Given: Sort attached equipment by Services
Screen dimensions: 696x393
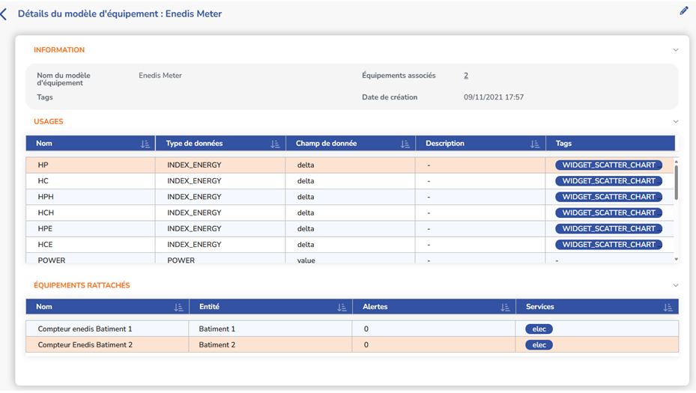Looking at the screenshot, I should [x=668, y=307].
